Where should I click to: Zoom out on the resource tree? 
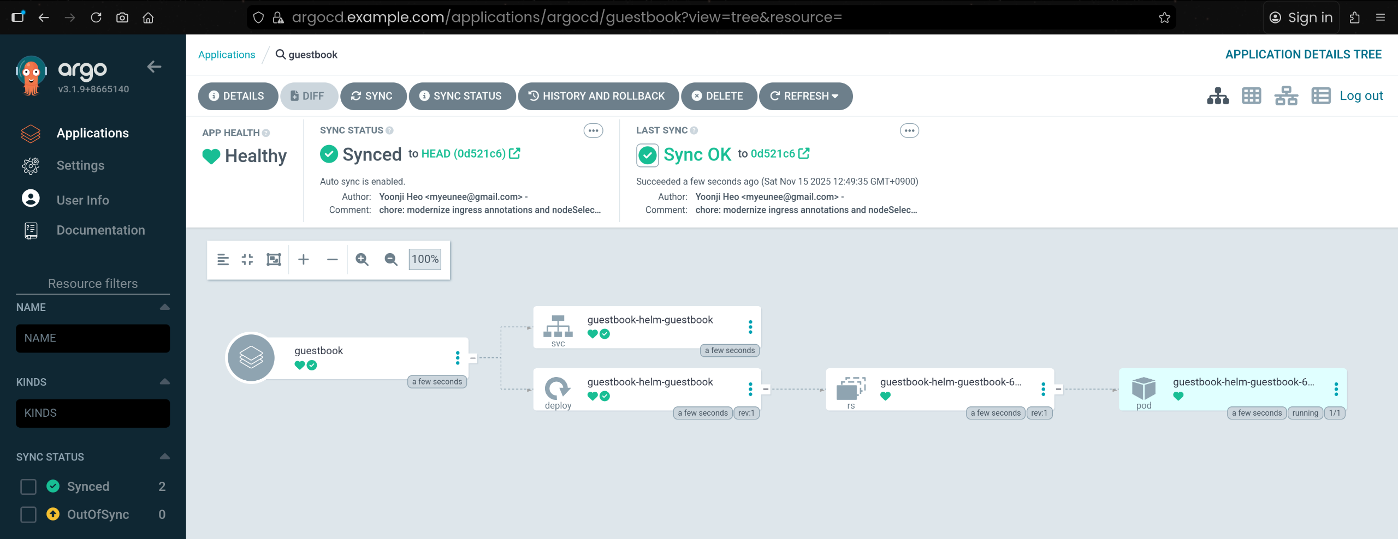coord(391,260)
